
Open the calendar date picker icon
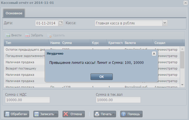coord(61,23)
